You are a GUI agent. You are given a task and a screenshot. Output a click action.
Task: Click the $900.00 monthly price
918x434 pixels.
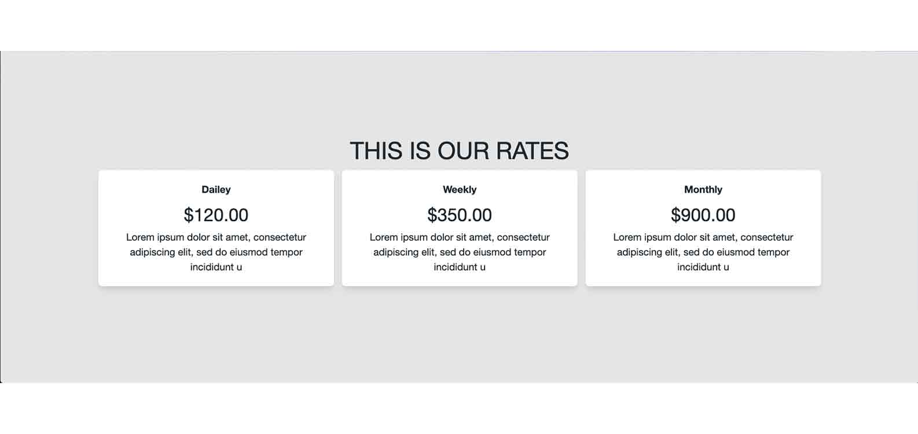[x=703, y=215]
